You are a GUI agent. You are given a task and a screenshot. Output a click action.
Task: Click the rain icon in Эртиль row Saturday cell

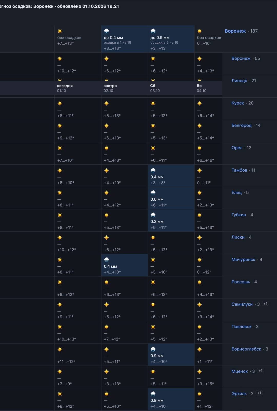(153, 394)
